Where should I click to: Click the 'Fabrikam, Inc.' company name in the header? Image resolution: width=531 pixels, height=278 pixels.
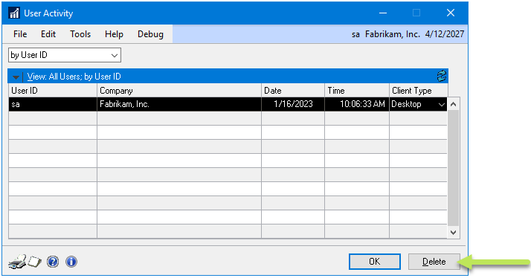click(x=393, y=34)
